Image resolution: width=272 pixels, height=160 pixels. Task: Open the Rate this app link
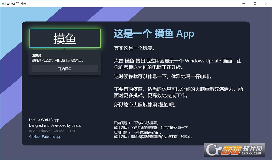52,137
